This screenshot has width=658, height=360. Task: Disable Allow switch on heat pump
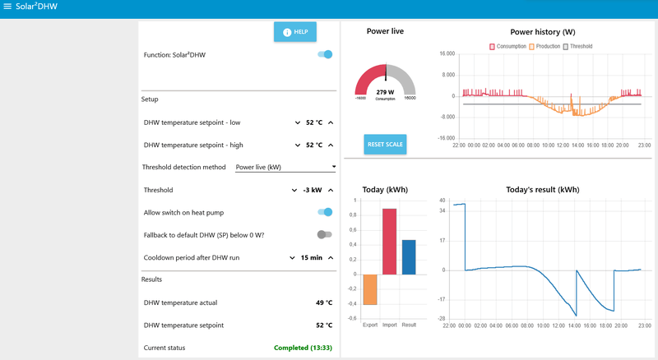pyautogui.click(x=325, y=212)
